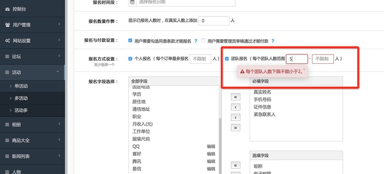Focus 报名数量作弊 number input
Viewport: 384px width, 174px height.
coord(214,21)
